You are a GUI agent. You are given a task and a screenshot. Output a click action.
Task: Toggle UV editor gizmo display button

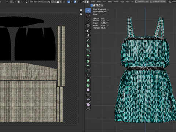tap(69, 2)
